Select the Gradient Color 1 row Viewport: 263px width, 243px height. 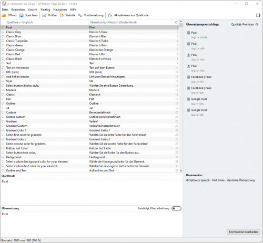[x=89, y=130]
